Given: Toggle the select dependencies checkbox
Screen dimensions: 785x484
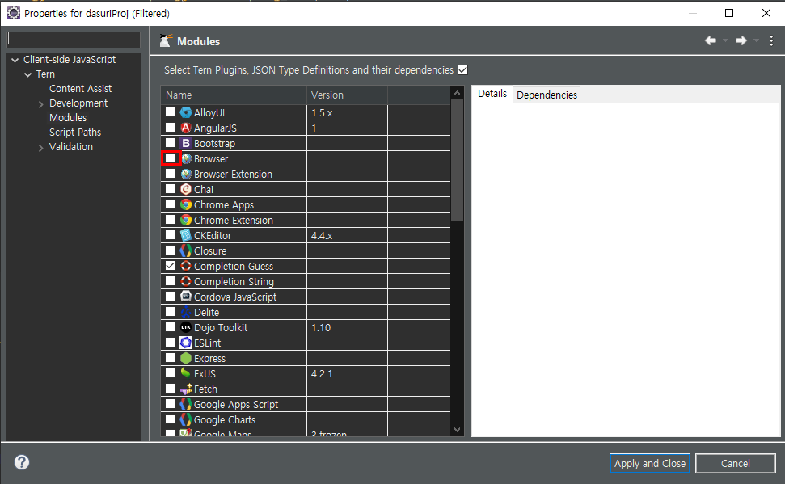Looking at the screenshot, I should 463,70.
